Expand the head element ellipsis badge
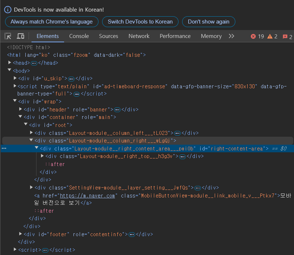Image resolution: width=294 pixels, height=255 pixels. coord(34,63)
